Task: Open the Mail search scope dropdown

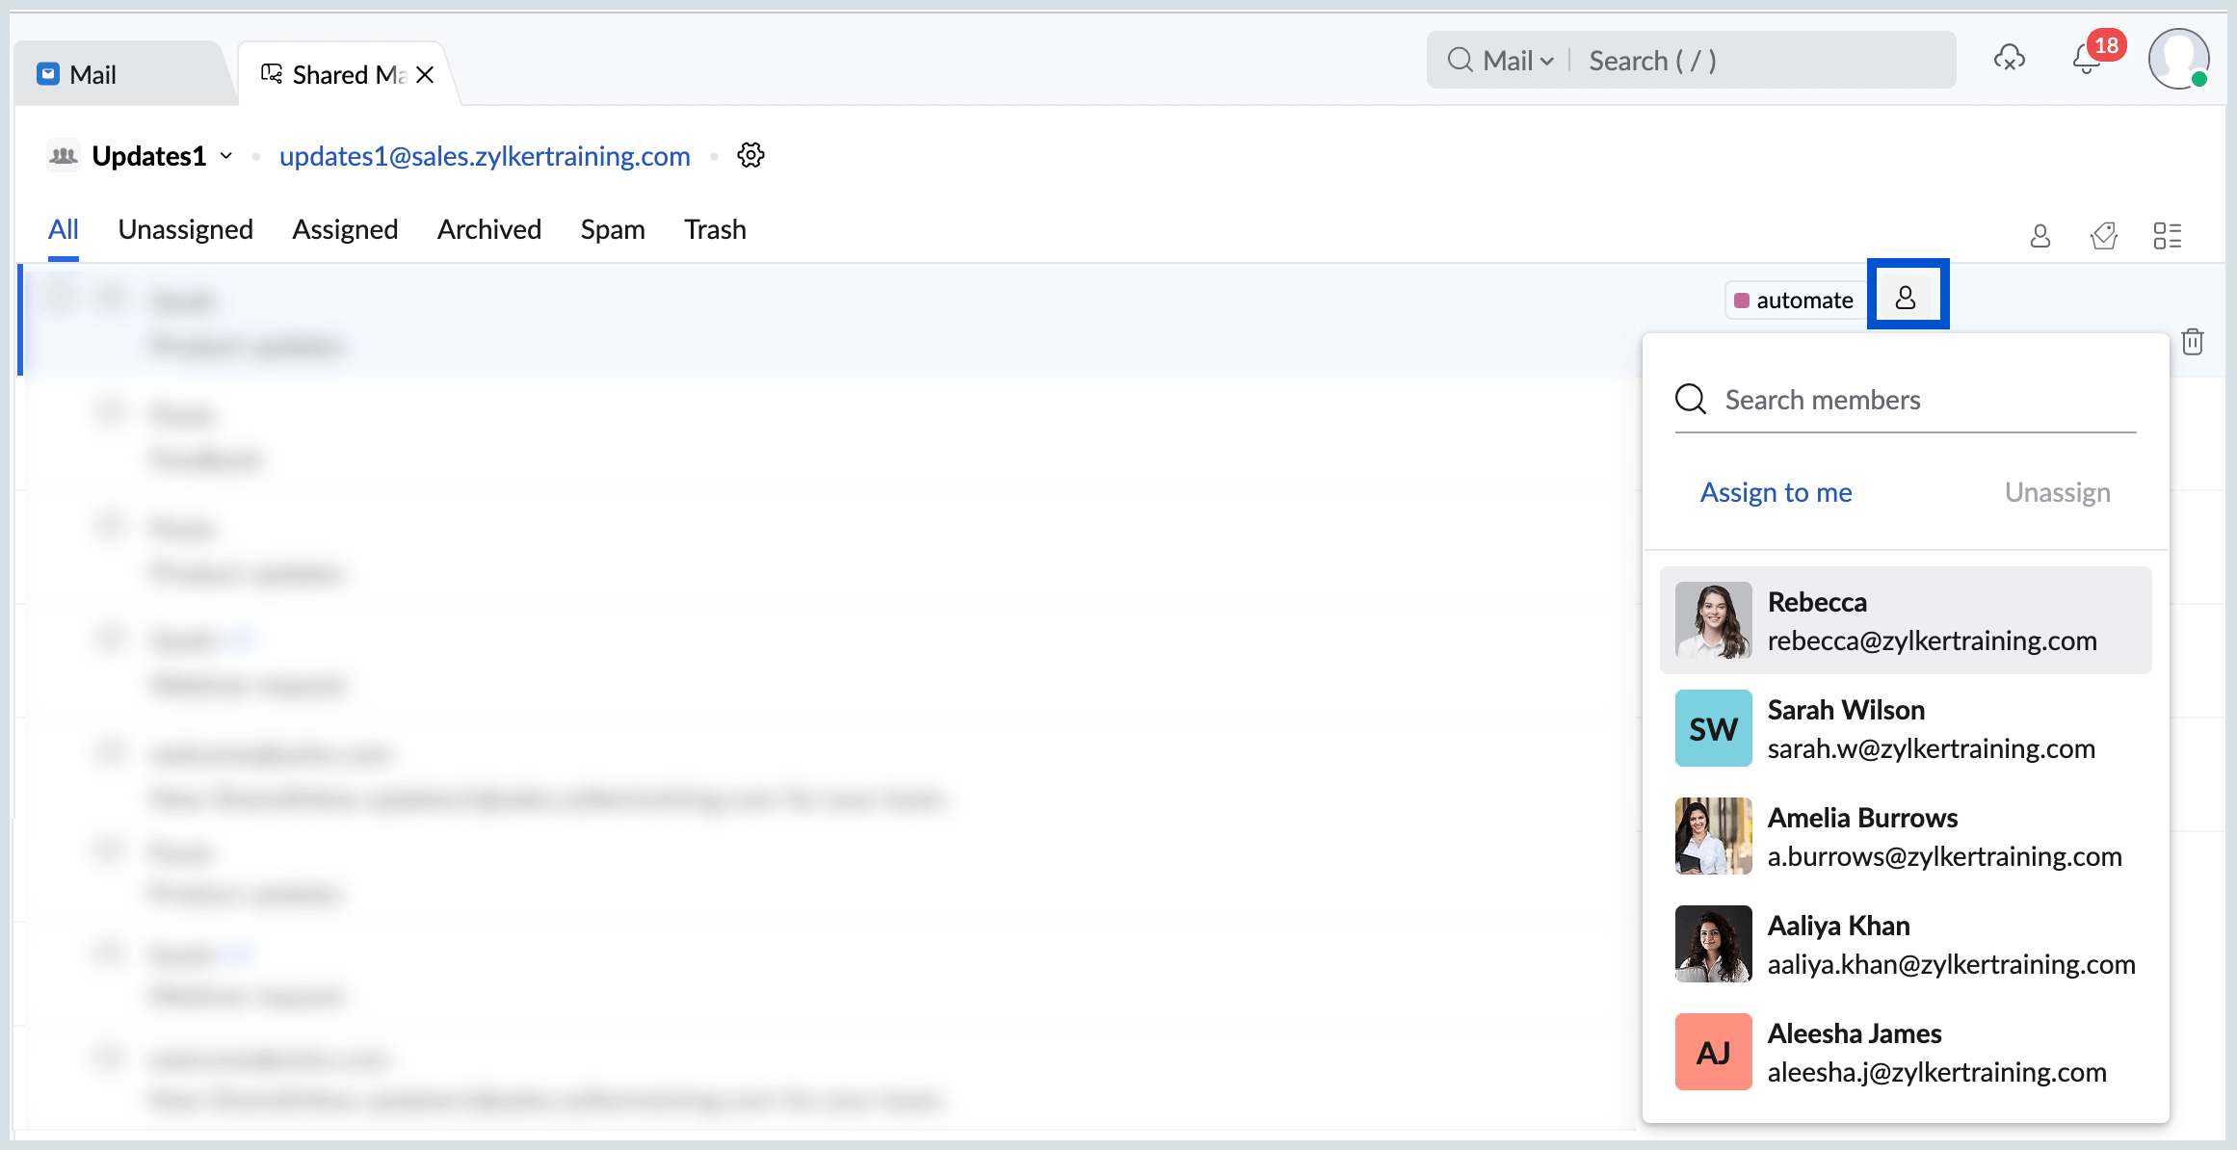Action: [x=1518, y=61]
